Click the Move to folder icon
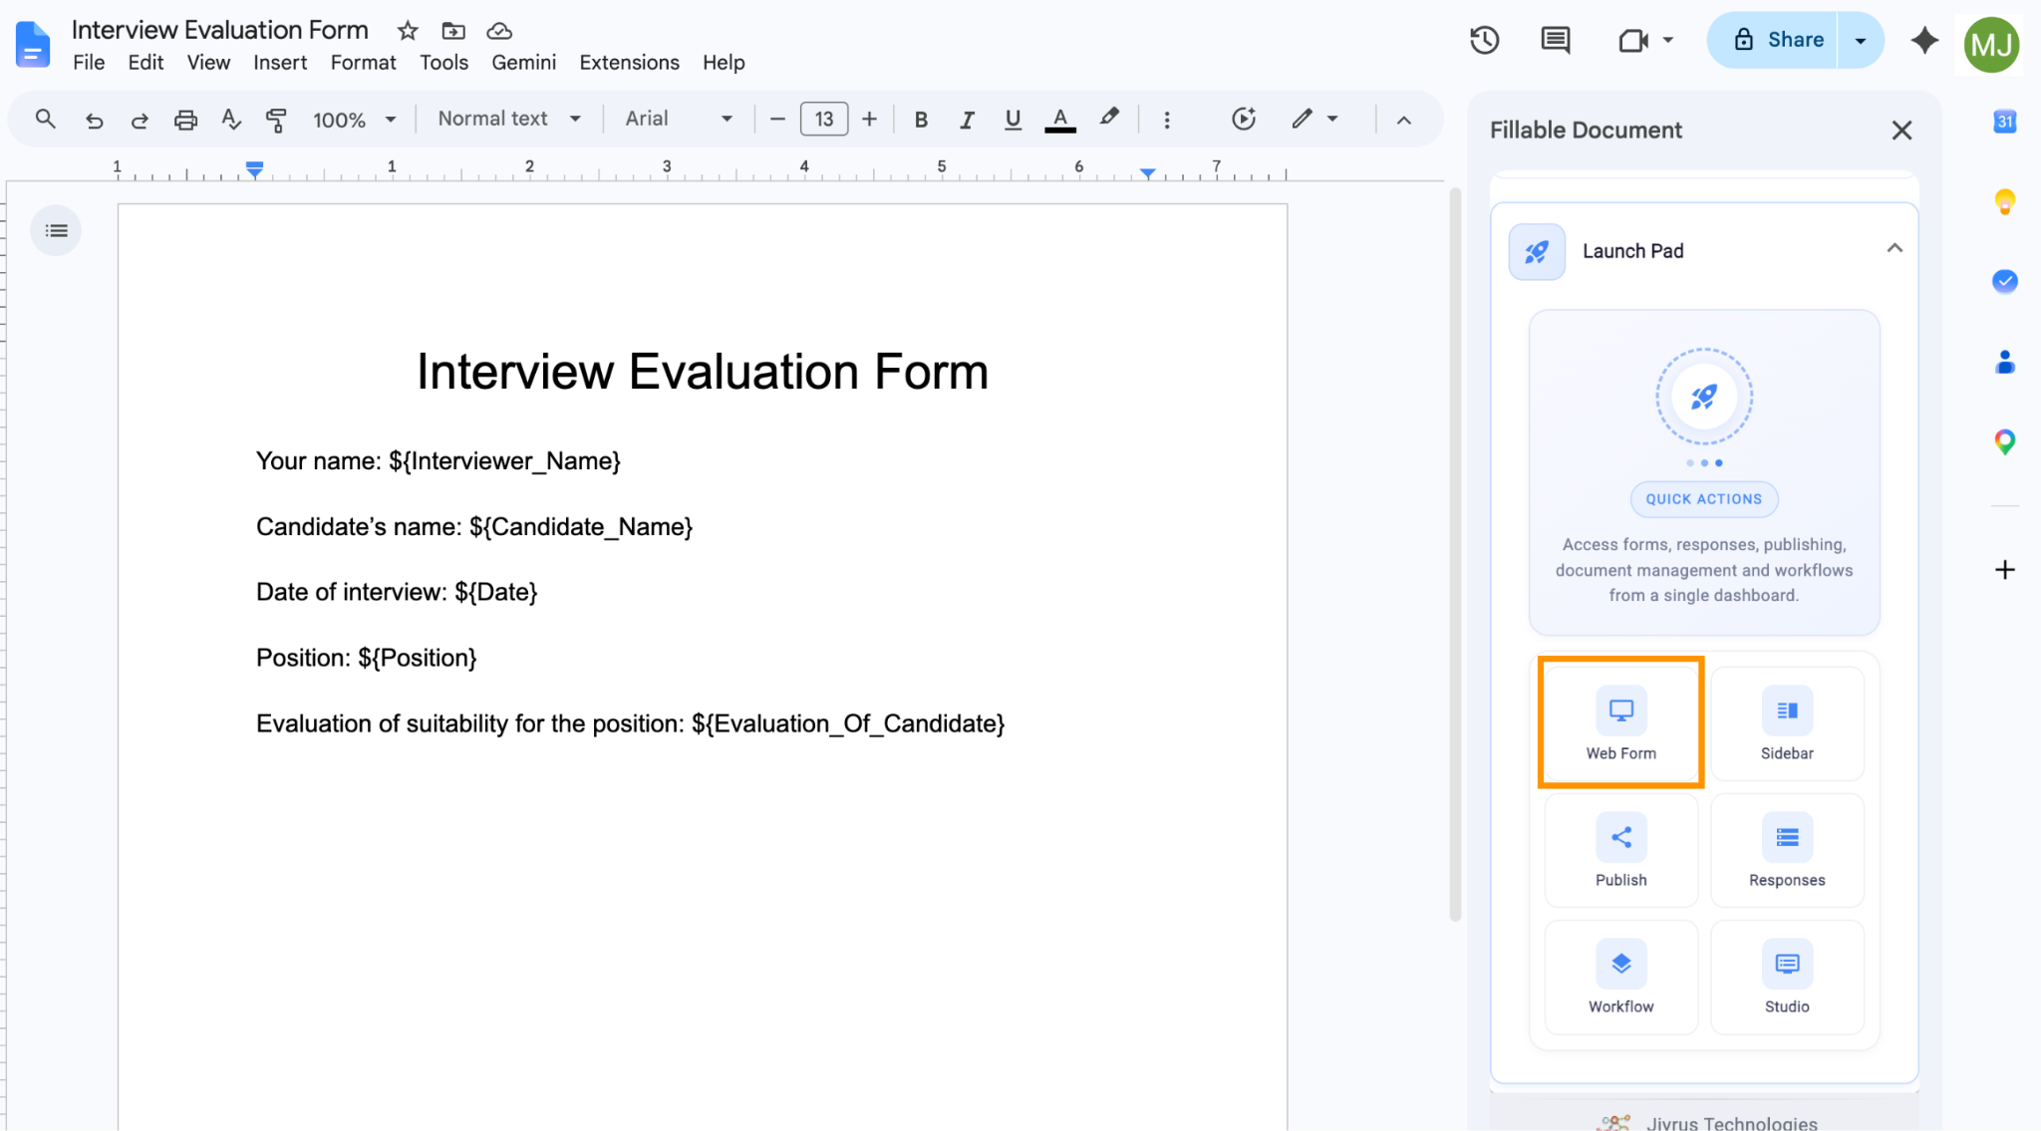 [453, 31]
